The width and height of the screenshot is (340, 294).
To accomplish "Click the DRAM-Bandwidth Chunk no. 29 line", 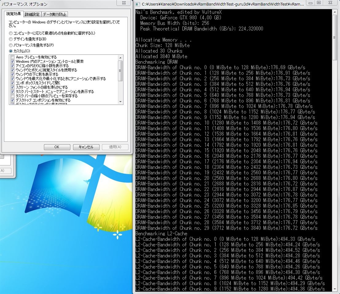I will tap(226, 228).
